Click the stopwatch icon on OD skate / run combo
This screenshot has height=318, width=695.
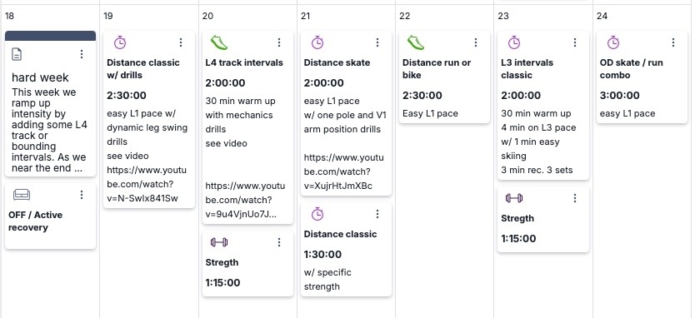pyautogui.click(x=613, y=42)
